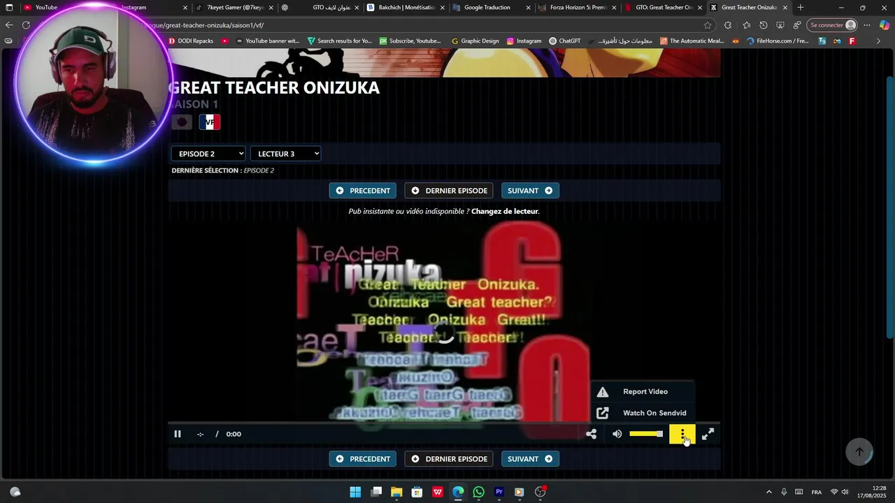This screenshot has width=895, height=503.
Task: Click Se connecter profile button
Action: click(832, 25)
